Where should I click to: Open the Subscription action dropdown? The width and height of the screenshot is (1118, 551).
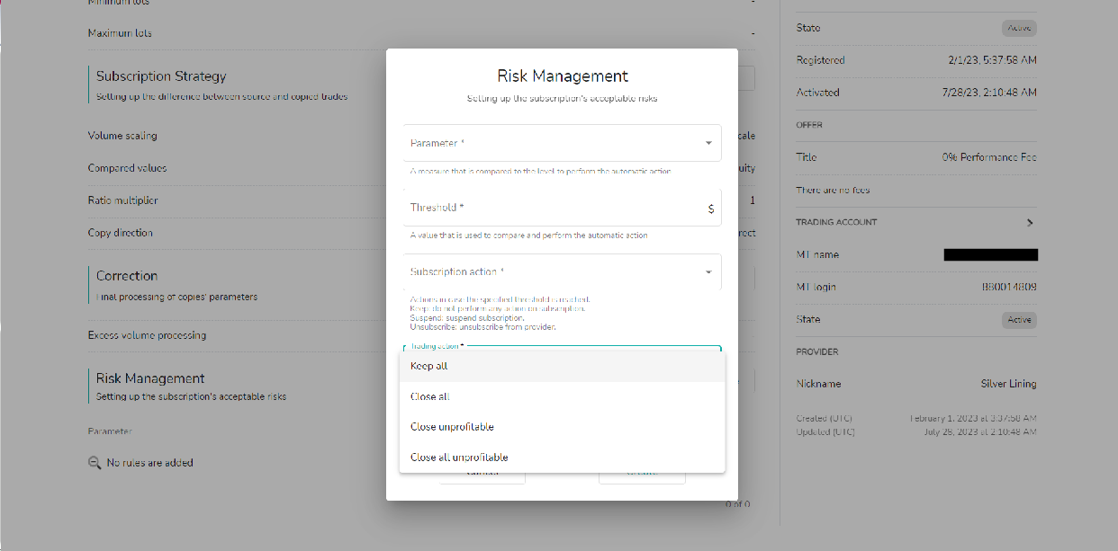point(562,272)
